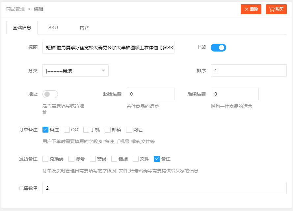293x211 pixels.
Task: Click the 起始运费 initial shipping fee field
Action: click(150, 94)
